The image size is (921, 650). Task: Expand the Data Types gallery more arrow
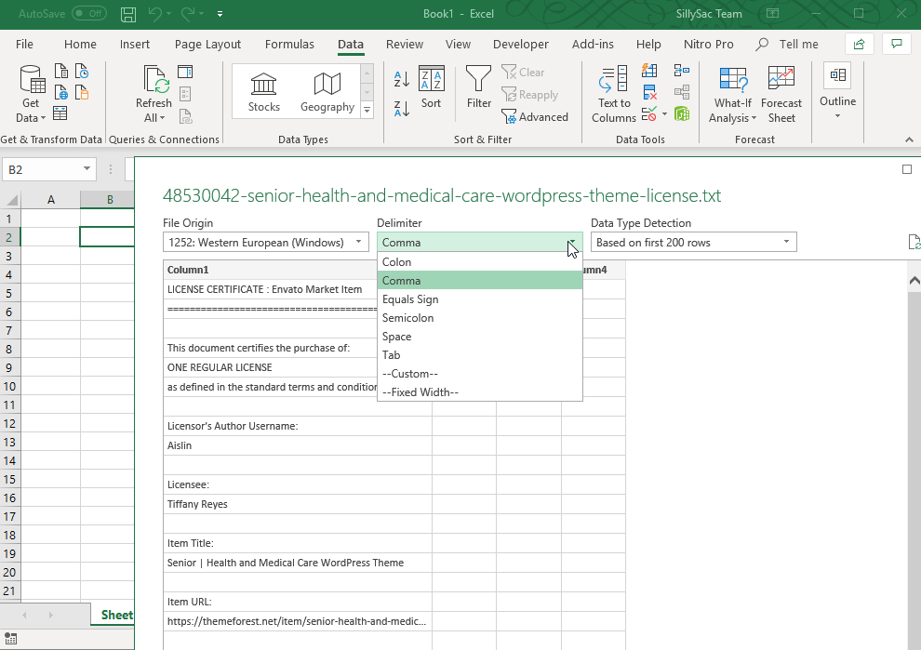367,110
